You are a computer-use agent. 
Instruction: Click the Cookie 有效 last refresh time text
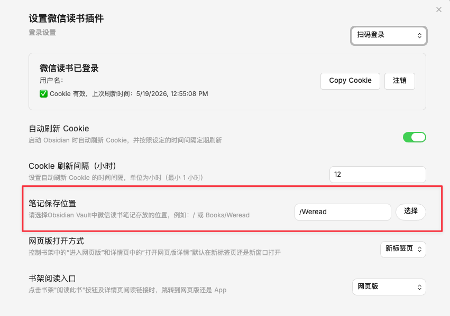click(x=129, y=94)
